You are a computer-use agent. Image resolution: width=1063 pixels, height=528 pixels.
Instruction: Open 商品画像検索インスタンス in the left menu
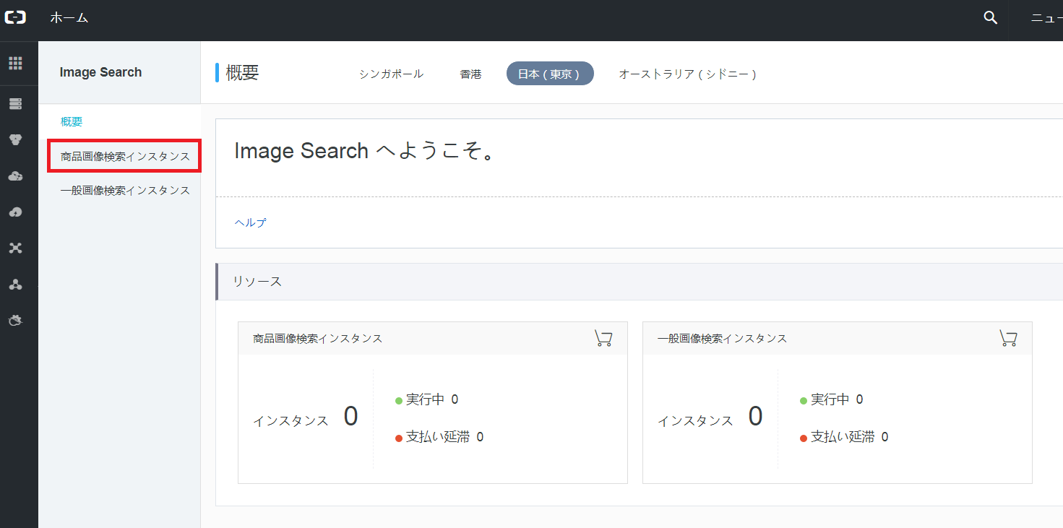[125, 157]
